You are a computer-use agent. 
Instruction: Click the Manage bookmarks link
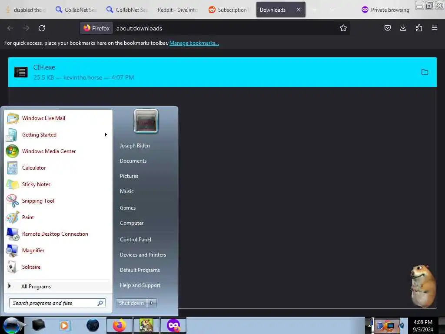click(x=194, y=43)
